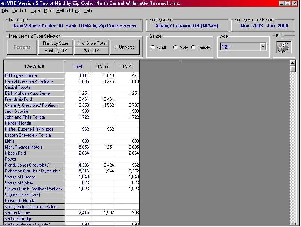The image size is (301, 227).
Task: Click the Albany/ Lebanon OR (NCWR) survey area
Action: coord(186,26)
